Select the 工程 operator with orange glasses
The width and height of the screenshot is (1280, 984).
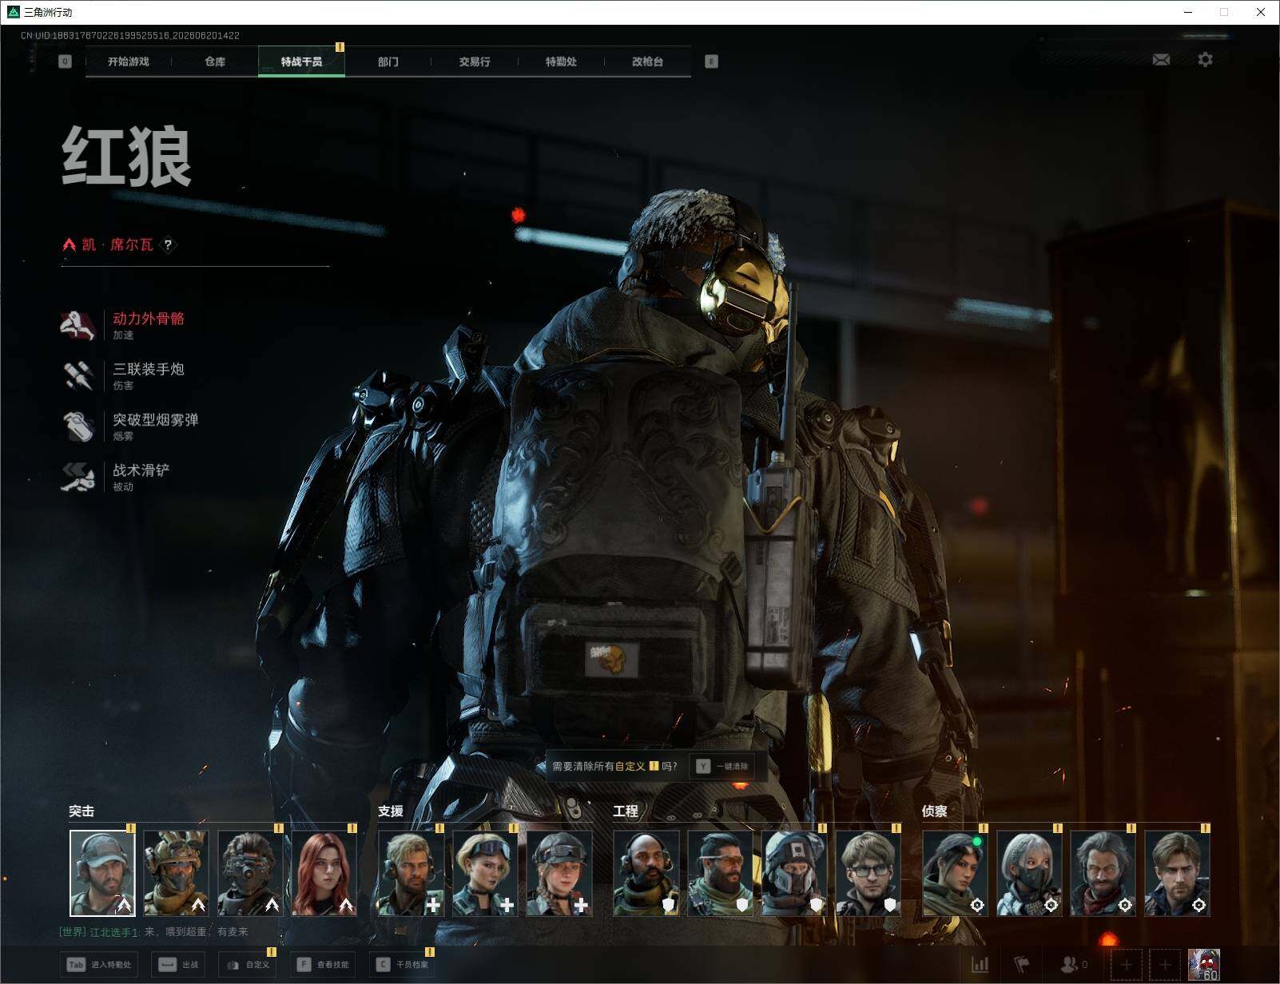pos(720,873)
